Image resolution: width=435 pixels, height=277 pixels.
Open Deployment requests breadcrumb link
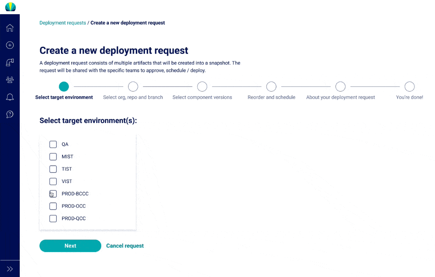pos(63,23)
